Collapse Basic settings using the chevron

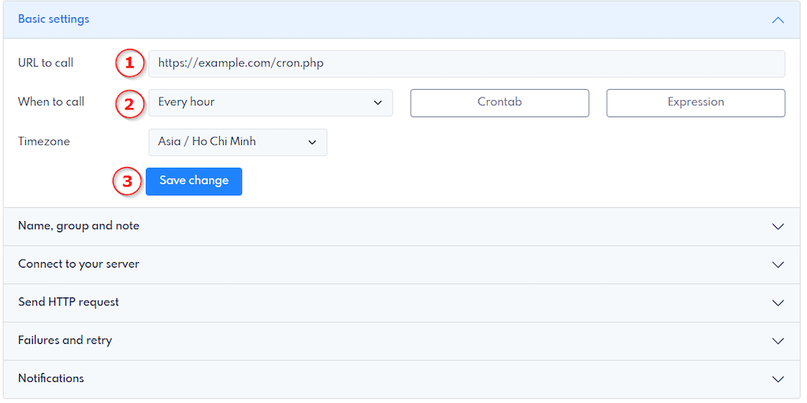coord(778,20)
